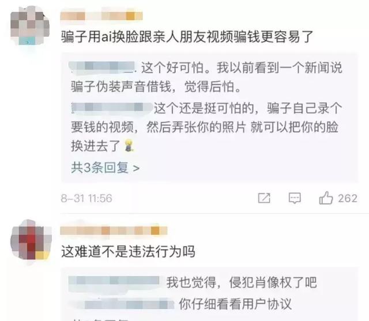Click the 262 like count

click(x=348, y=198)
